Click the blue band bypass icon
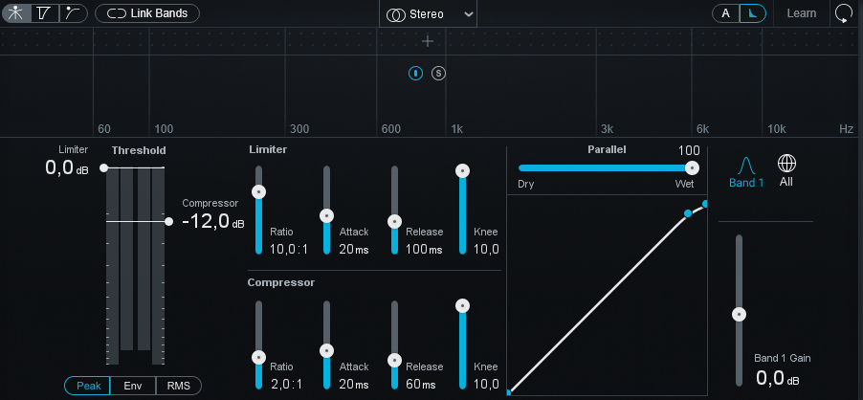Image resolution: width=863 pixels, height=400 pixels. click(x=415, y=73)
